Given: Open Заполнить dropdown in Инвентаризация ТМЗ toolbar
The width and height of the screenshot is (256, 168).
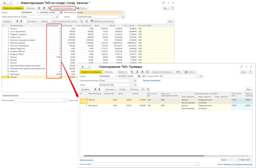Looking at the screenshot, I should (33, 21).
